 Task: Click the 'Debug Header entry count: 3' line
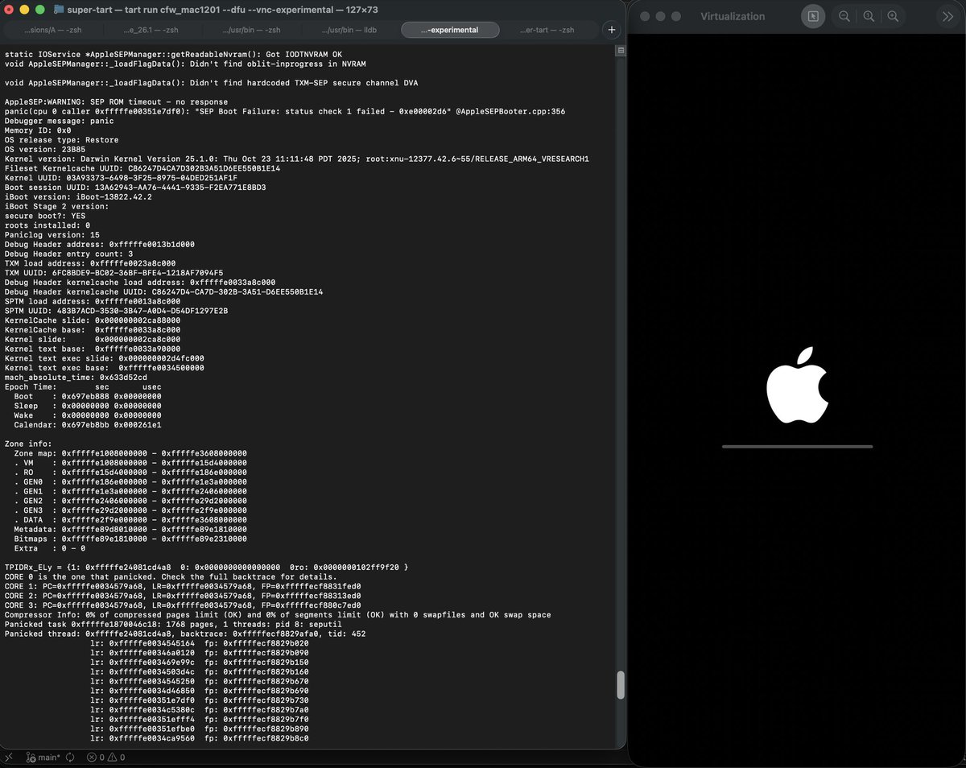(x=68, y=254)
